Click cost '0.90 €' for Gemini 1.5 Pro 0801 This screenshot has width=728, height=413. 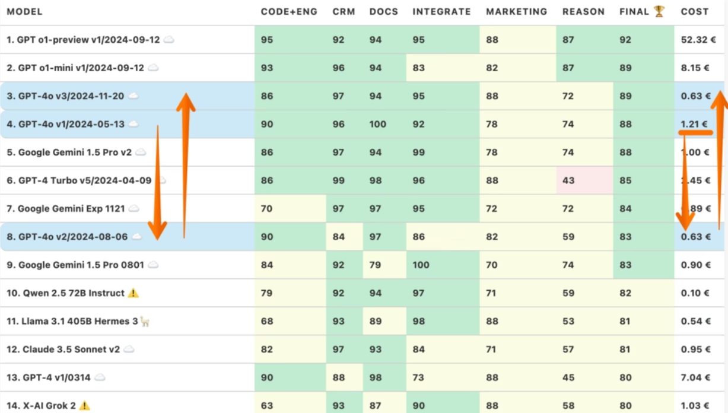click(x=695, y=265)
